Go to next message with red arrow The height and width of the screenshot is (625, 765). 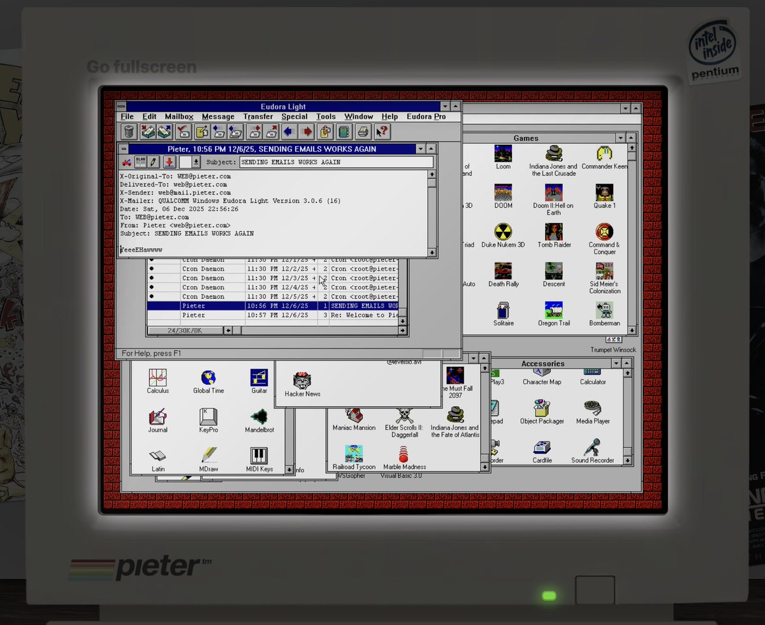[307, 131]
